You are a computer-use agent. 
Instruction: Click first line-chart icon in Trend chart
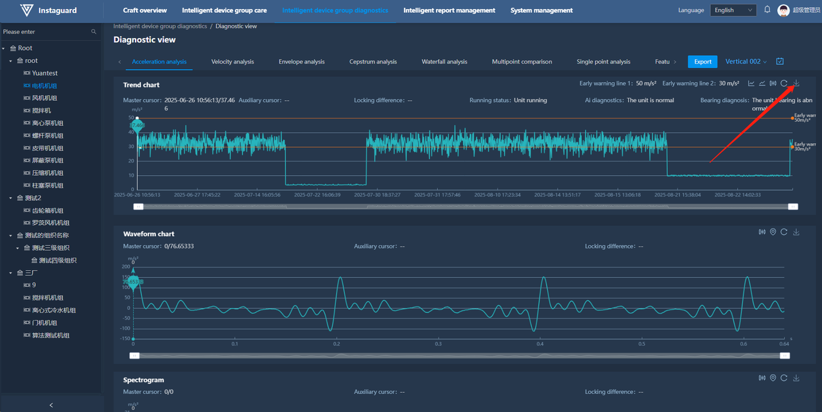click(751, 83)
